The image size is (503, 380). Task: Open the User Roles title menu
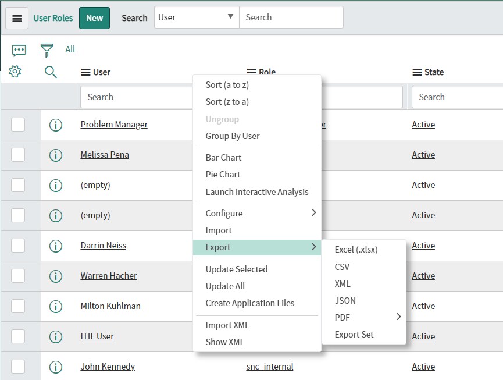pos(53,18)
